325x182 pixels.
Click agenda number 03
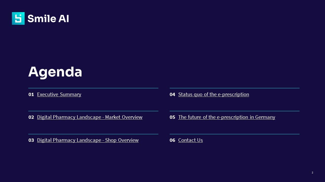[x=31, y=140]
